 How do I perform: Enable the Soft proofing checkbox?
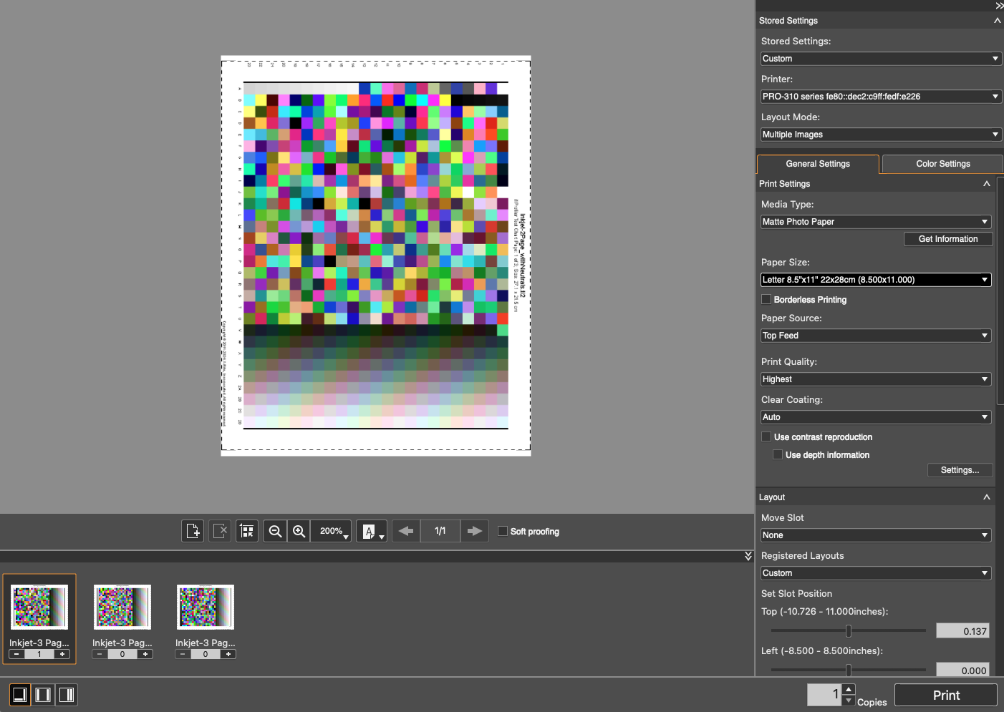point(503,531)
